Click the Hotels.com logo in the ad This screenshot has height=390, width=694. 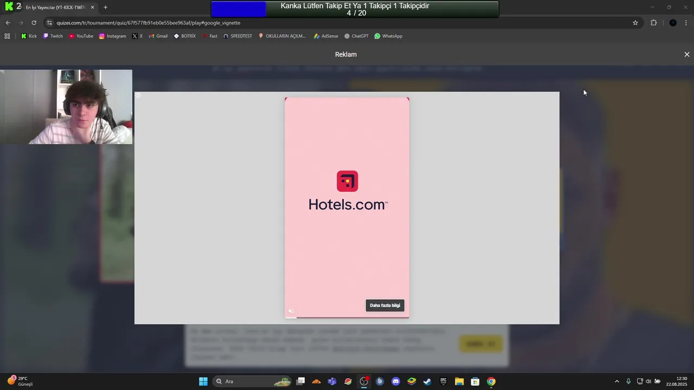coord(348,191)
